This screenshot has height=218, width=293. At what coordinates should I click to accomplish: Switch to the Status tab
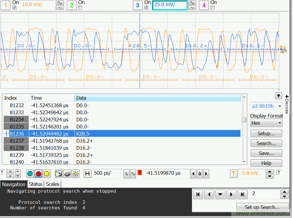pyautogui.click(x=36, y=184)
